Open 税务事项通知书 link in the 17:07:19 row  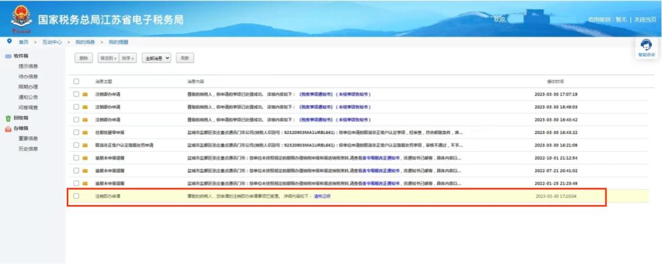(316, 94)
